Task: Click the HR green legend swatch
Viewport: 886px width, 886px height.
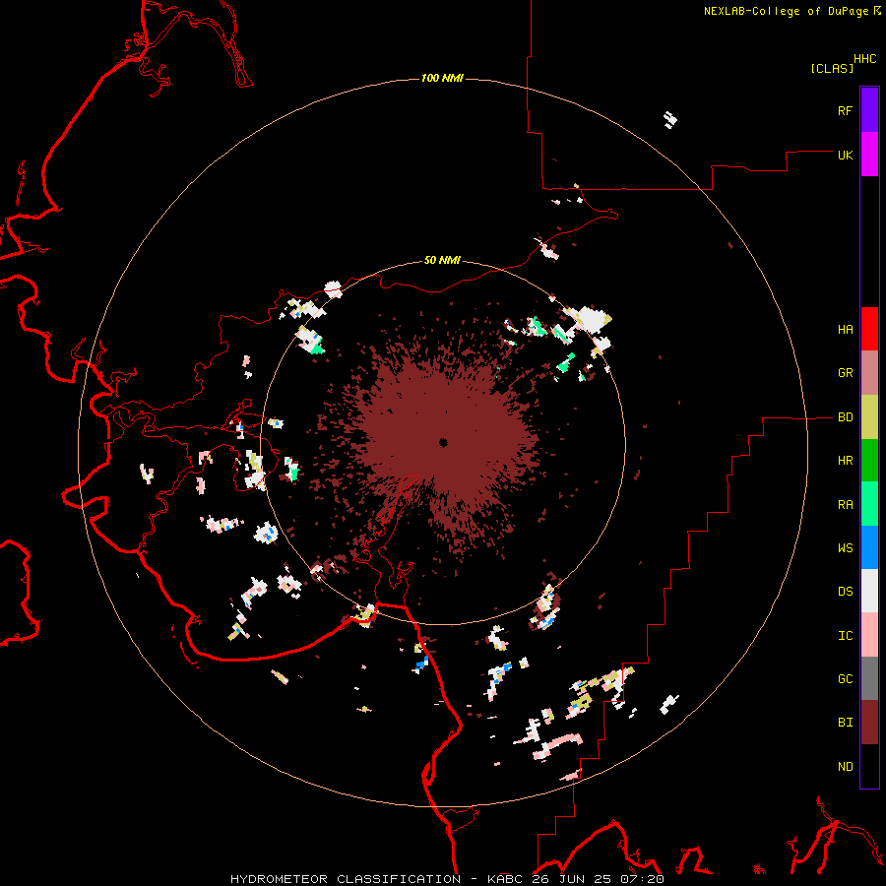Action: click(869, 461)
